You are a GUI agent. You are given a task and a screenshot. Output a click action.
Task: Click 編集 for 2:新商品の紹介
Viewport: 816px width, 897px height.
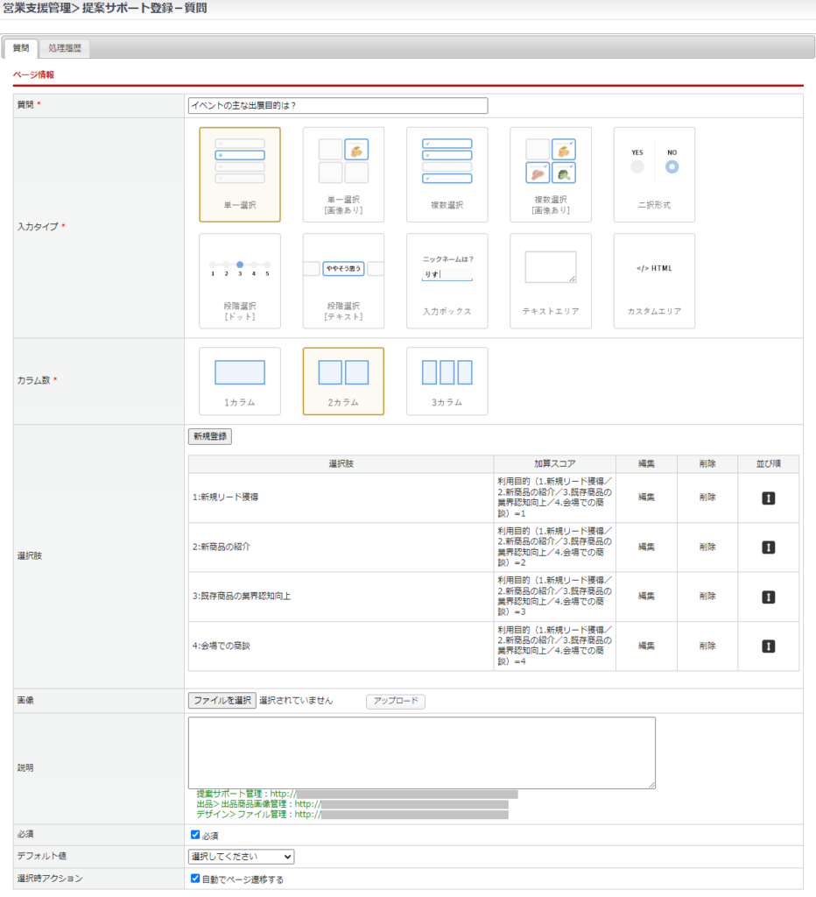coord(646,547)
